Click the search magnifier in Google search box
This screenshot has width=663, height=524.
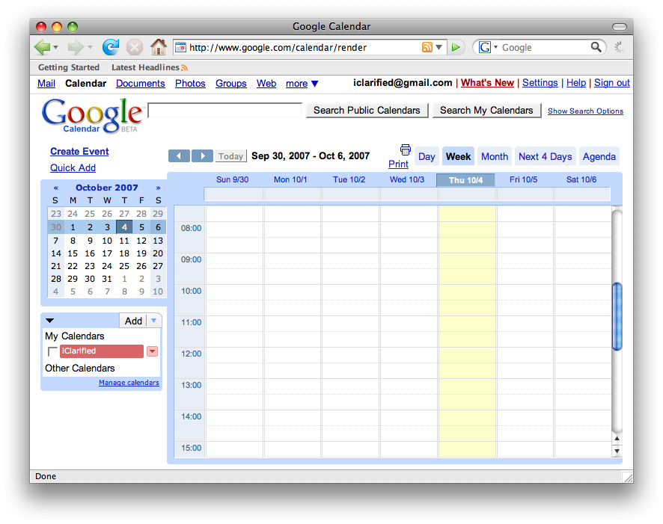coord(596,47)
